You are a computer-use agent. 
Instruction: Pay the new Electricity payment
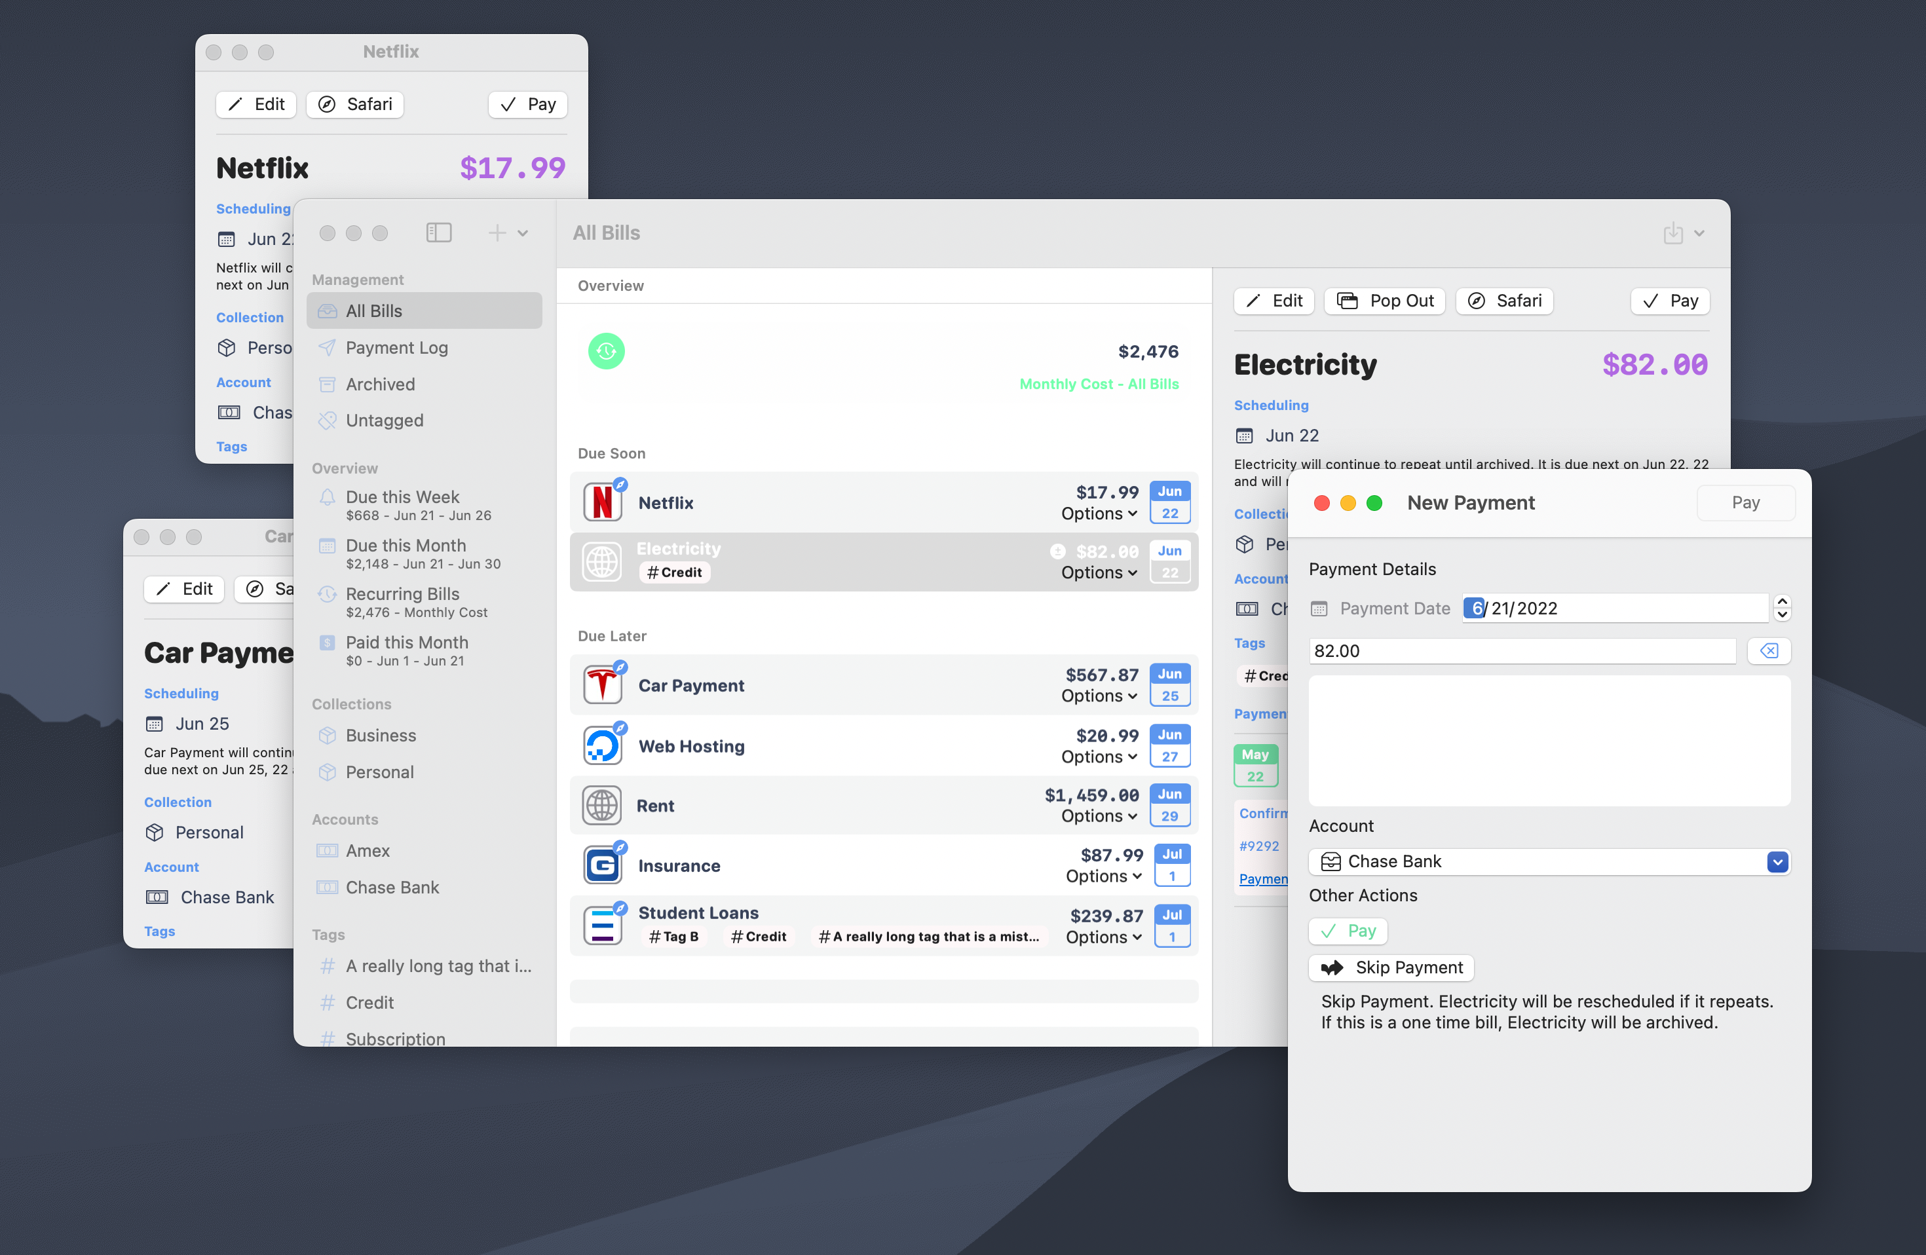(x=1746, y=502)
